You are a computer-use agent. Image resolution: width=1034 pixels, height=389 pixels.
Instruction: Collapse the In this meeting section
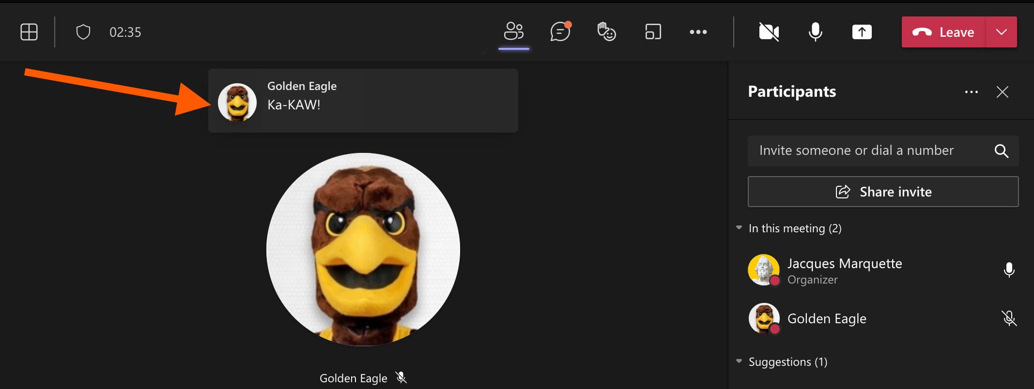[739, 228]
